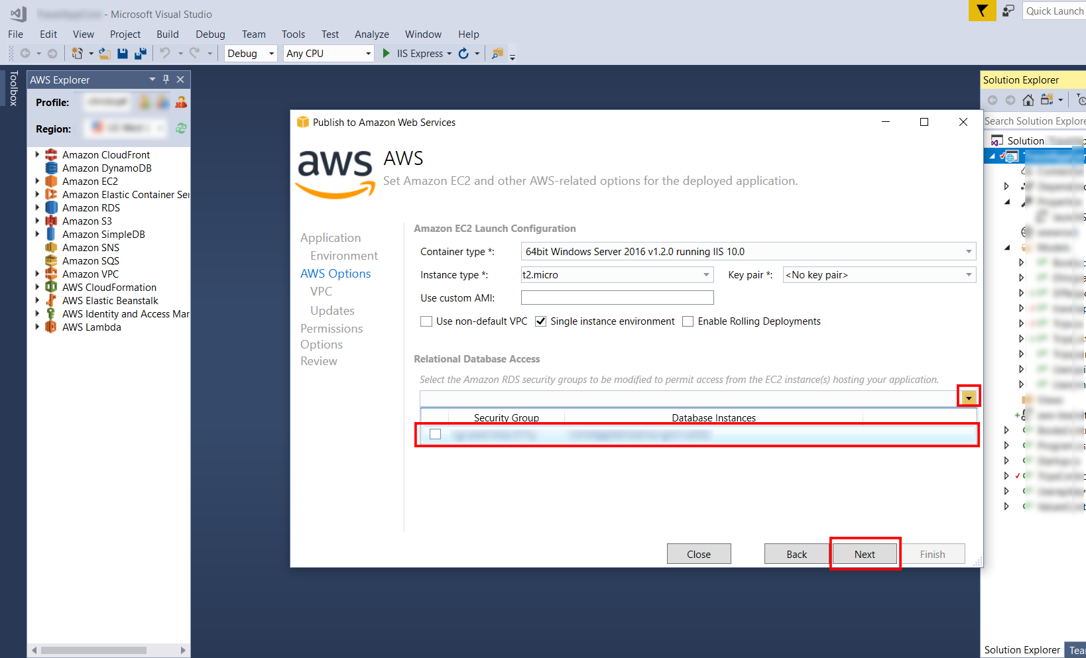Click the Find in Files toolbar icon
Viewport: 1086px width, 658px height.
[x=497, y=54]
